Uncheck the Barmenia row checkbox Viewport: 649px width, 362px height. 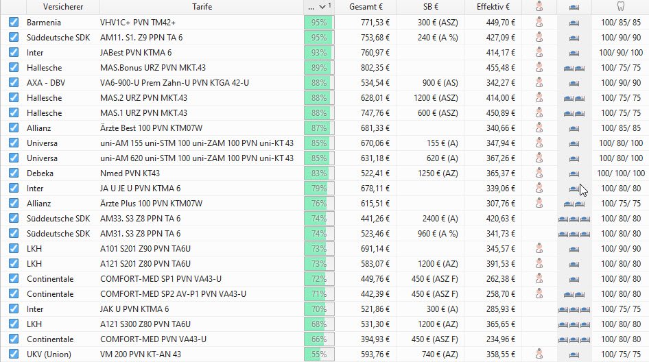click(x=14, y=22)
